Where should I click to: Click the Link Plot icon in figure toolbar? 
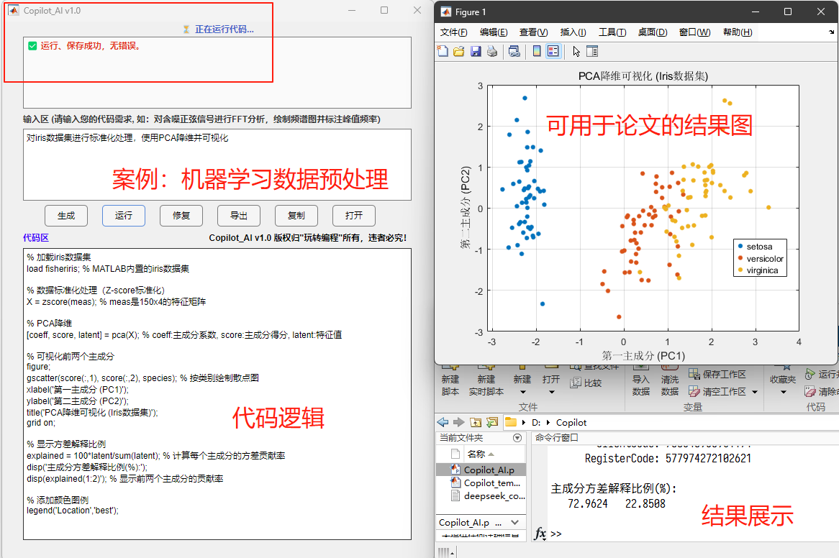pos(514,51)
